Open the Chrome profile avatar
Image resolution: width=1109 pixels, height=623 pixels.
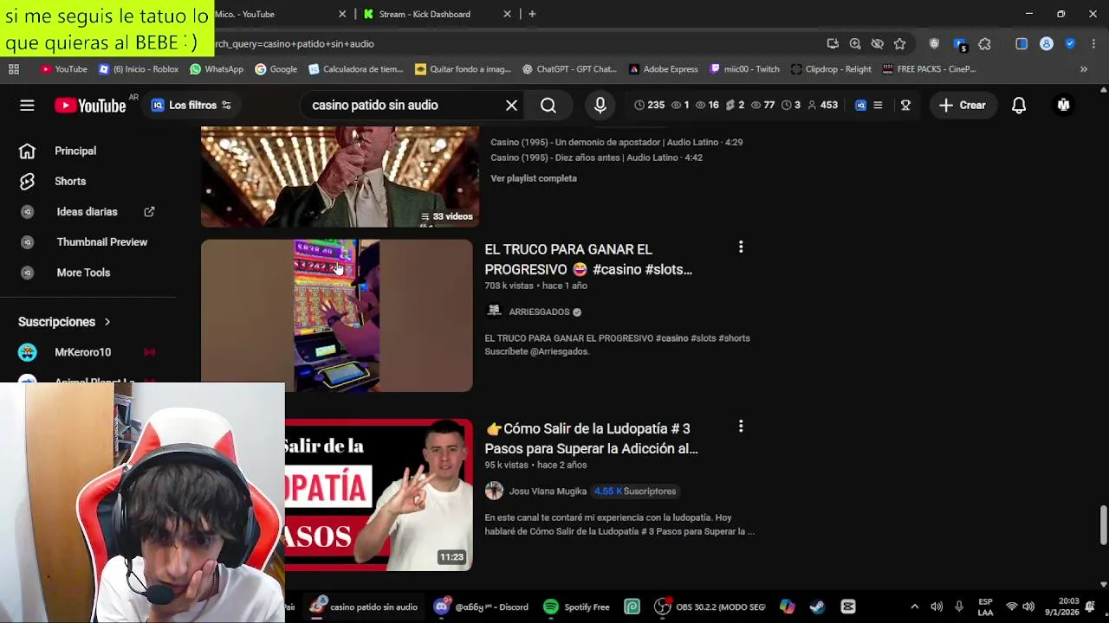pos(1047,43)
